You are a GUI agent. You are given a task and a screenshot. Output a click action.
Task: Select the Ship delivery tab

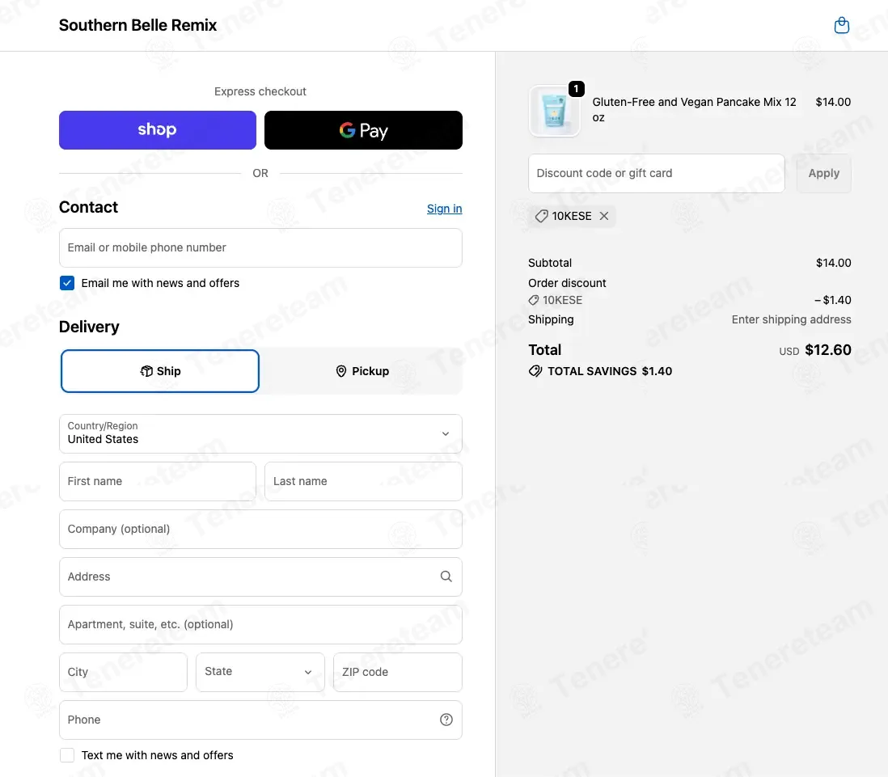(x=160, y=371)
